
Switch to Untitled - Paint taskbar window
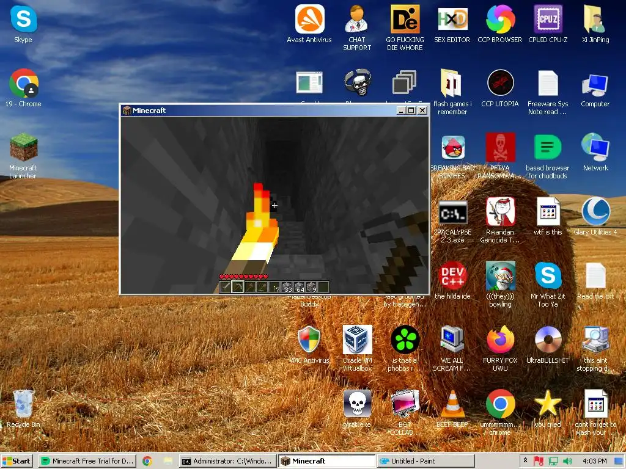tap(425, 461)
